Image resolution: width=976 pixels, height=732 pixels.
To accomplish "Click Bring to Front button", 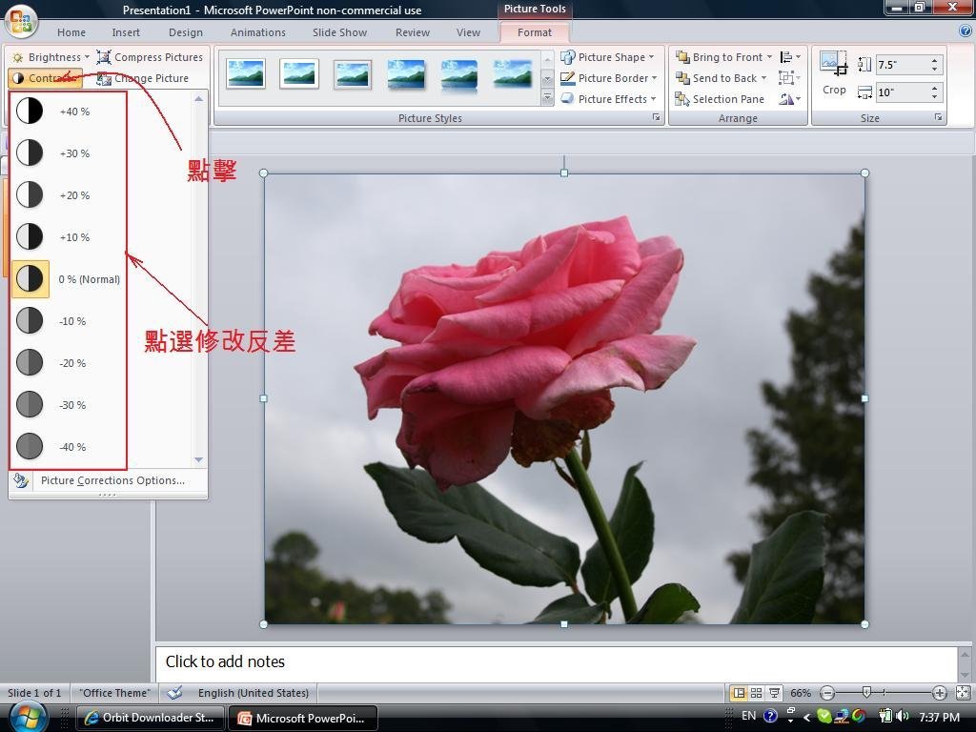I will 720,57.
